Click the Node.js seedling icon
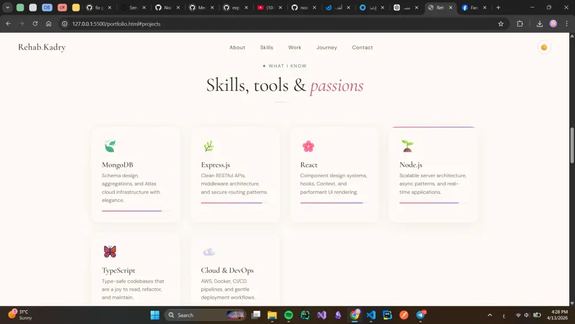This screenshot has height=324, width=575. (x=407, y=146)
